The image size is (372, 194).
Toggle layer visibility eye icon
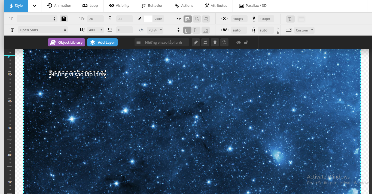point(239,42)
